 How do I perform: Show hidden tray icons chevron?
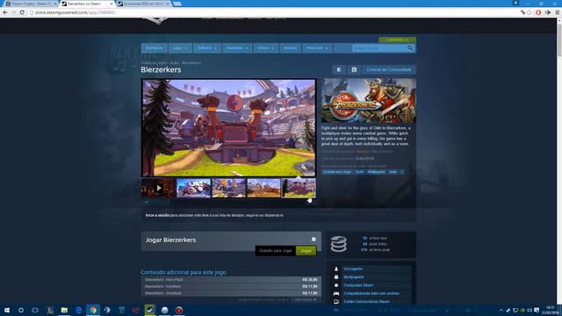[501, 310]
